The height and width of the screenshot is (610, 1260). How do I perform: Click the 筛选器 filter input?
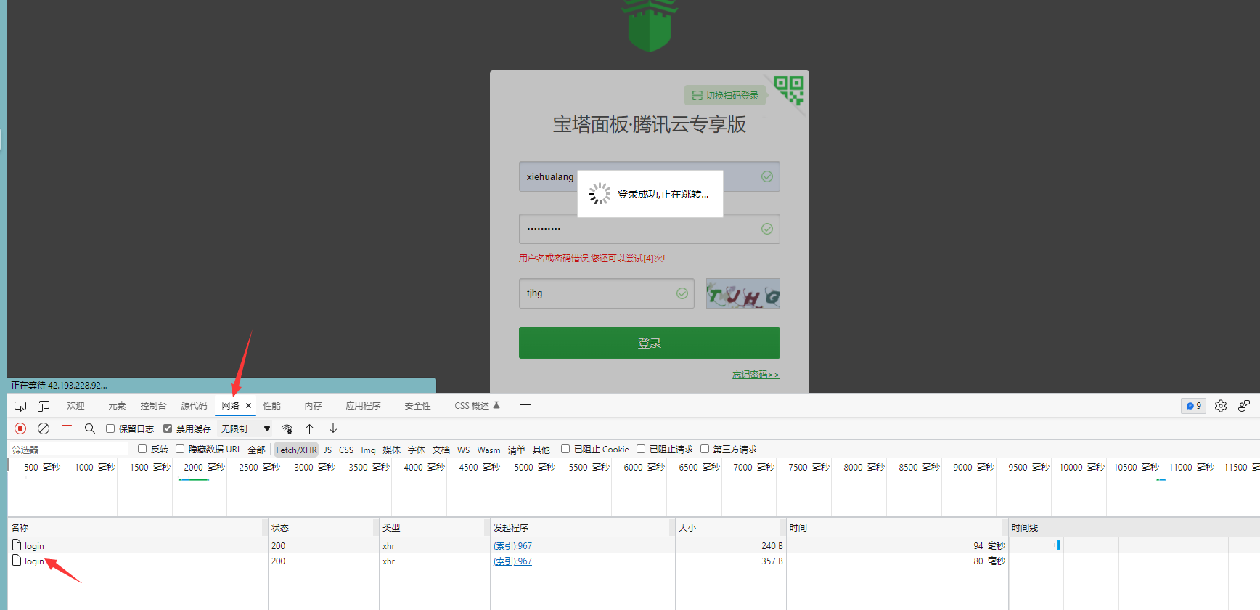point(70,450)
